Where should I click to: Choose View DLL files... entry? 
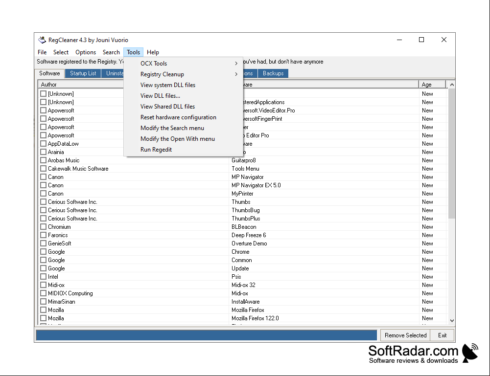point(183,96)
